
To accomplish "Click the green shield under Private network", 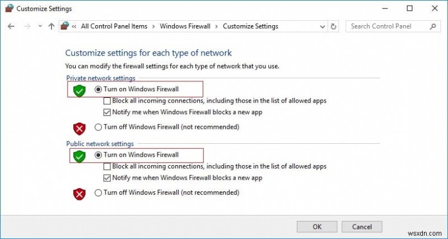I will 80,90.
